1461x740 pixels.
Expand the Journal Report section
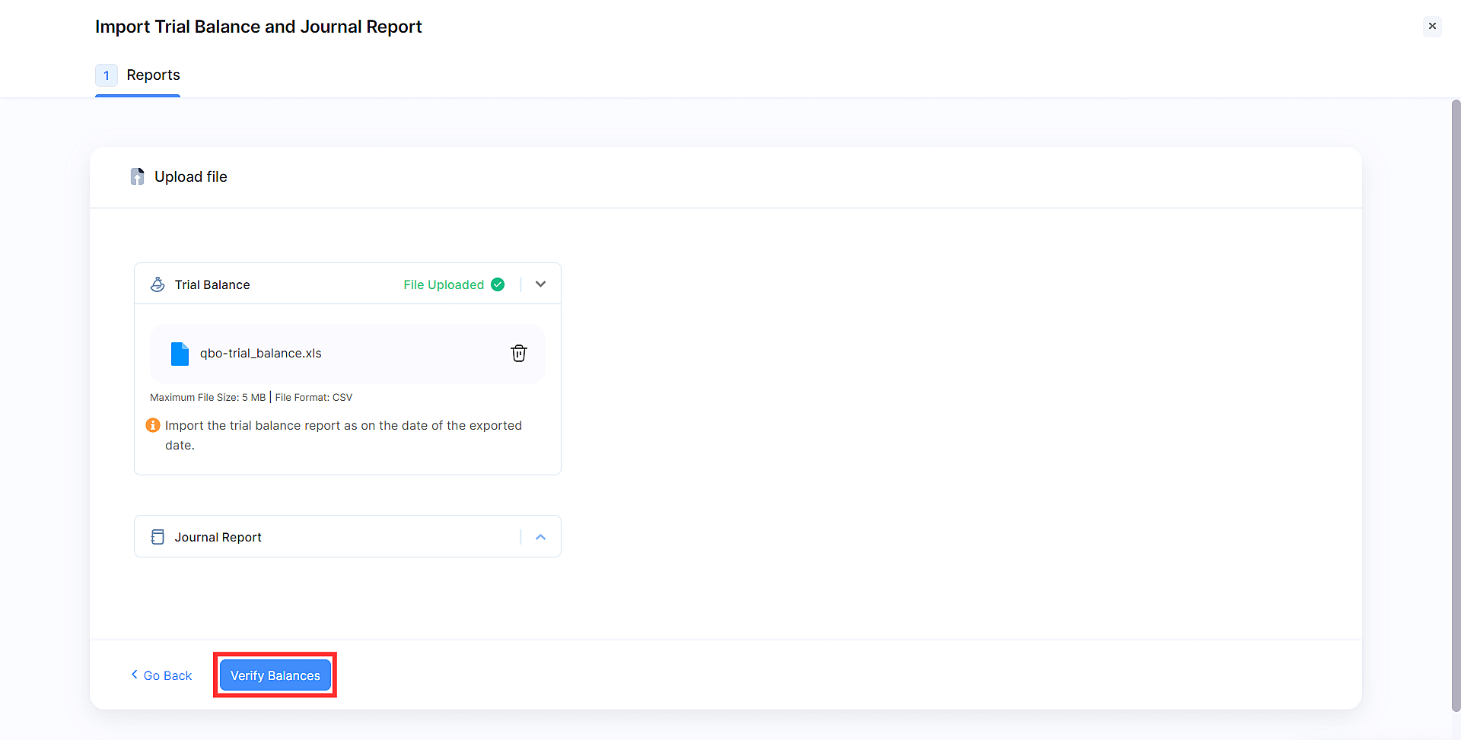pyautogui.click(x=541, y=536)
